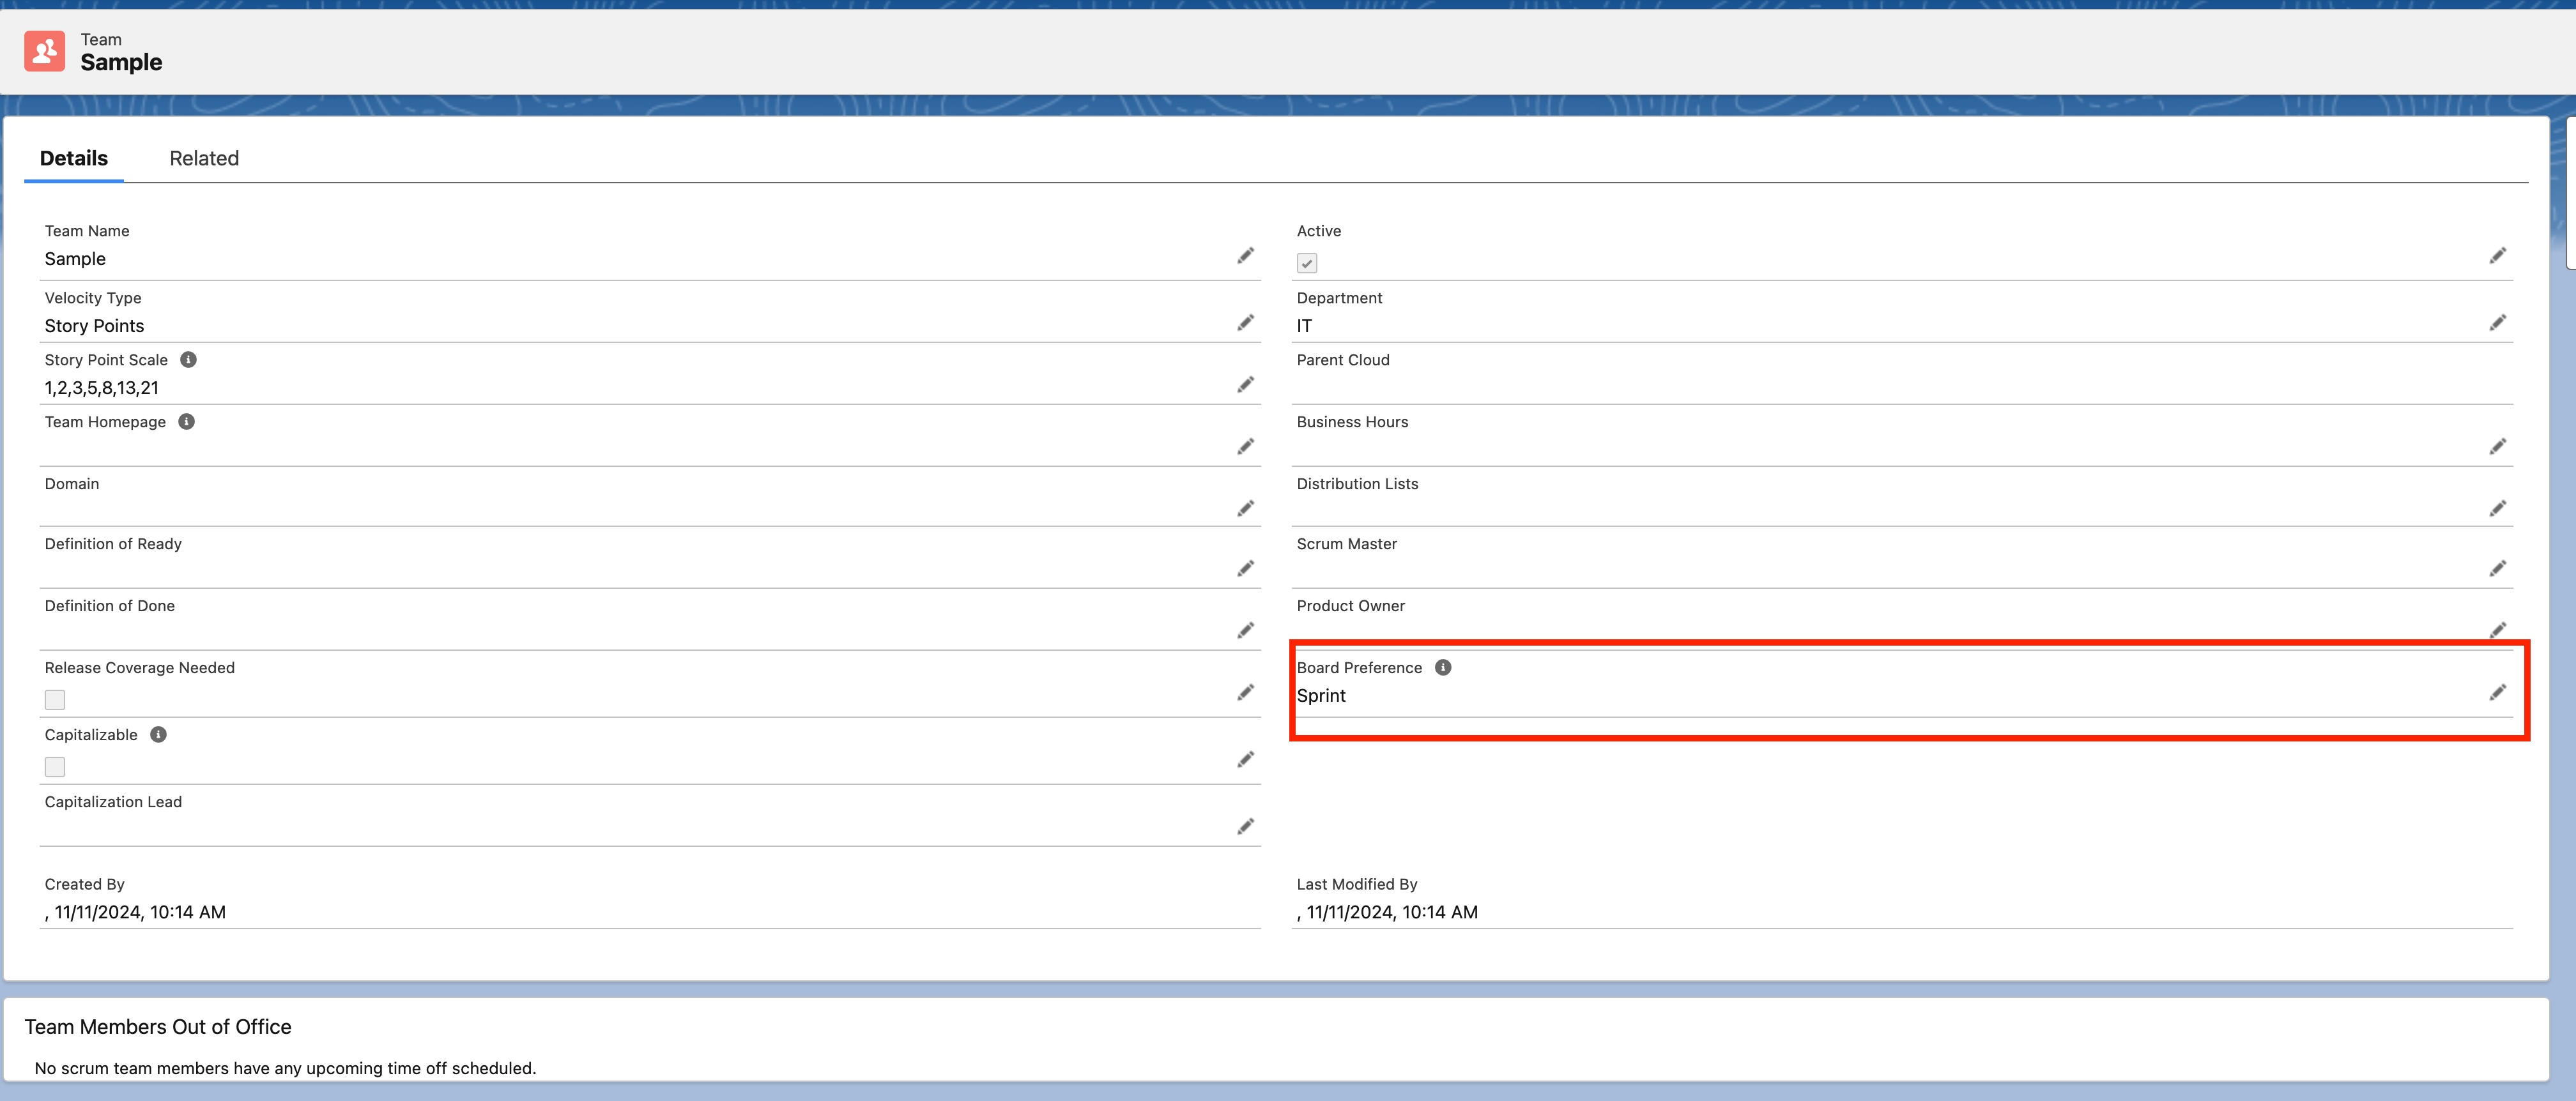Select the Details tab

(73, 158)
